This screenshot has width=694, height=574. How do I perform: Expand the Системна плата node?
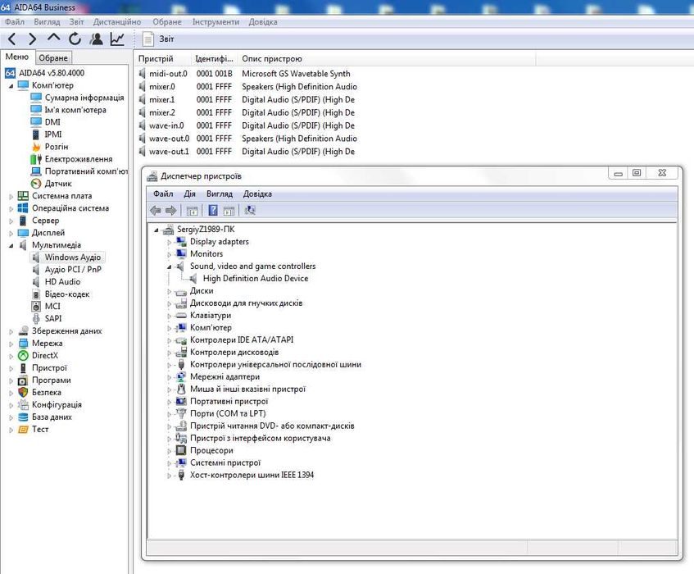(x=11, y=196)
